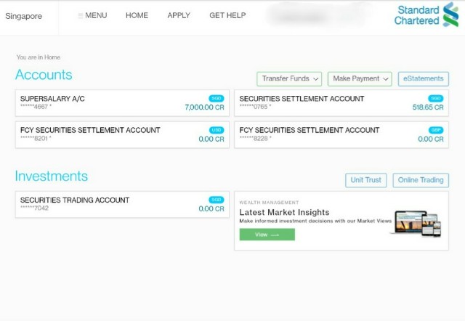The height and width of the screenshot is (321, 465).
Task: Expand the Make Payment dropdown
Action: tap(360, 79)
